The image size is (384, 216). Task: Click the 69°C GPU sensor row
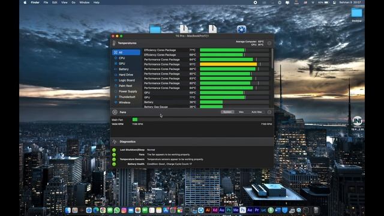click(207, 92)
